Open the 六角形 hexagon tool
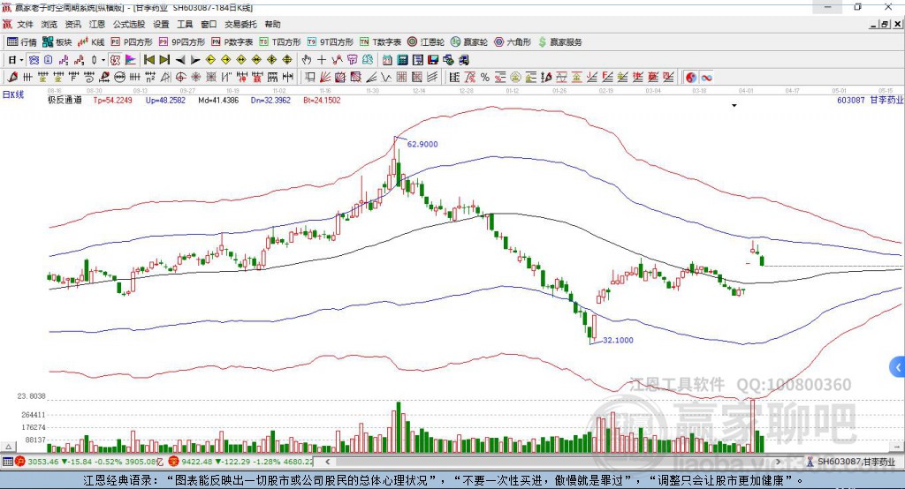 [513, 42]
